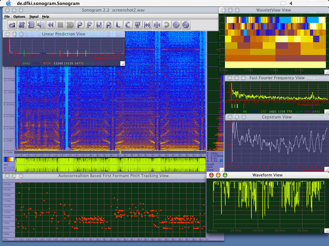329x246 pixels.
Task: Click the Psi symbol toolbar icon
Action: coord(138,25)
